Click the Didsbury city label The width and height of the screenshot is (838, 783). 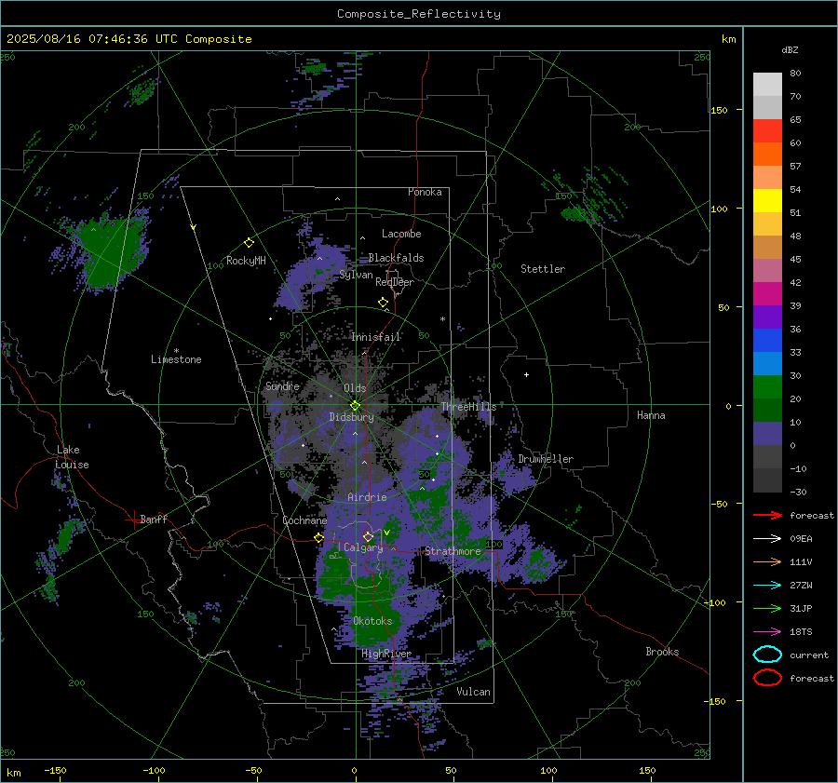click(x=351, y=417)
